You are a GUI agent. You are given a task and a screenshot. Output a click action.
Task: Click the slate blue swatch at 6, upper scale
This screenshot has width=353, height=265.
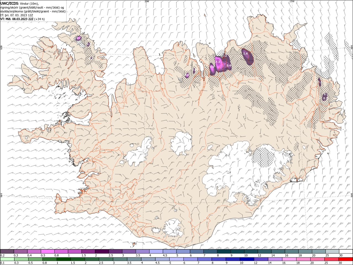[x=197, y=251]
